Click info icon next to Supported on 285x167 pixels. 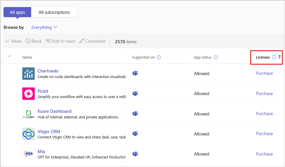(159, 57)
